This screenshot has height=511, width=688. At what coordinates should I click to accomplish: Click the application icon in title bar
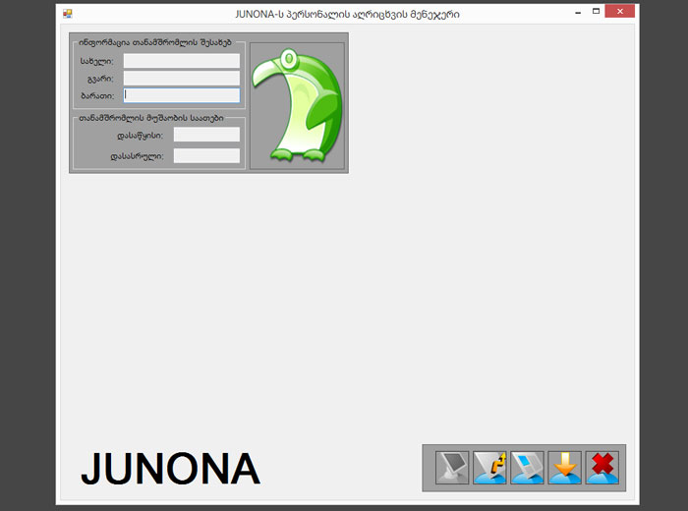click(68, 14)
